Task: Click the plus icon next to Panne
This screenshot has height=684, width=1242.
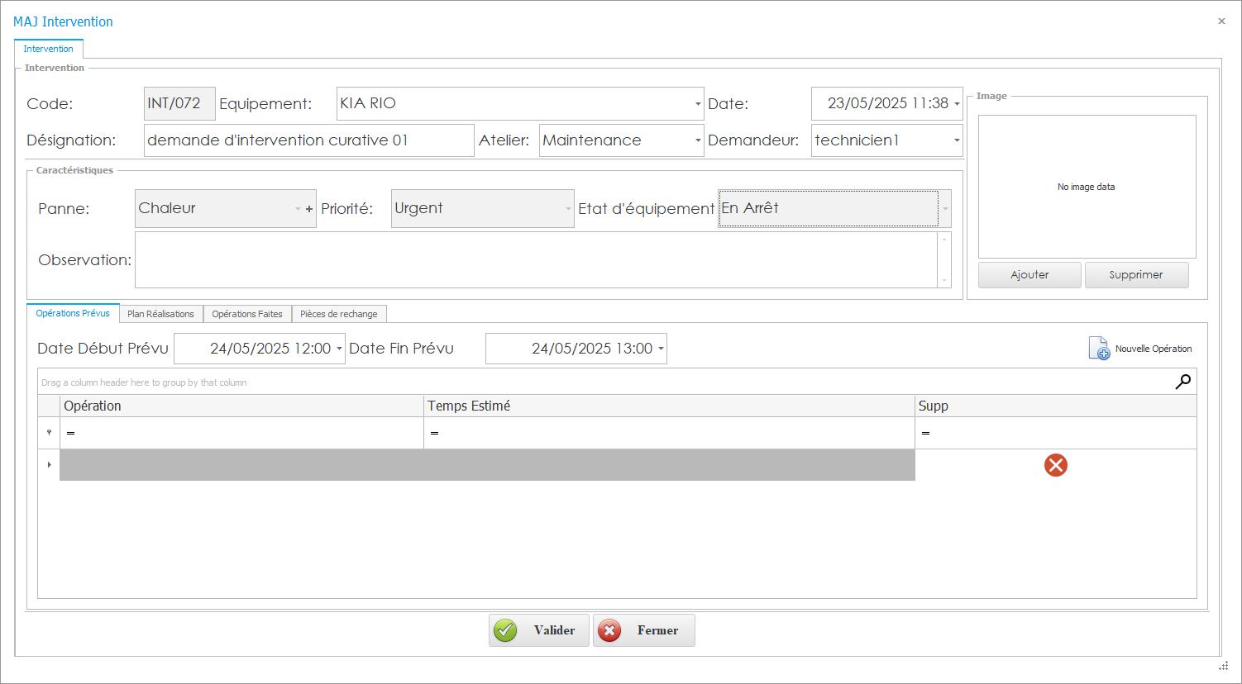Action: pyautogui.click(x=309, y=209)
